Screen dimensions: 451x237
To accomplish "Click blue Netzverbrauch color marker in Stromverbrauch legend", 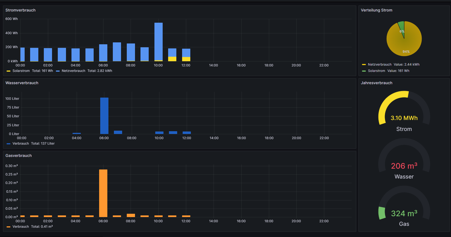I will point(58,71).
